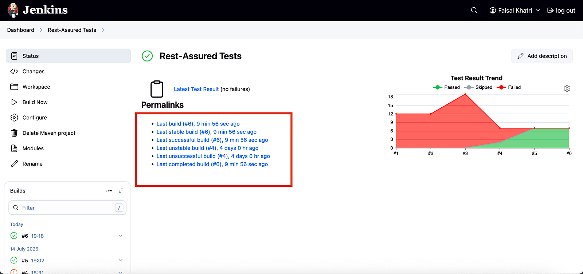Toggle the Passed series in chart legend
Image resolution: width=583 pixels, height=274 pixels.
pyautogui.click(x=446, y=87)
